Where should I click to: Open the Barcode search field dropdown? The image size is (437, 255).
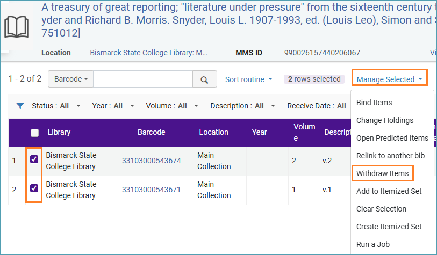click(71, 79)
